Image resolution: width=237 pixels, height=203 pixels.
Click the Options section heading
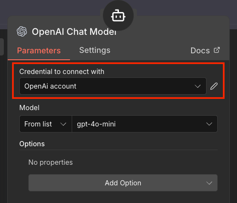(32, 144)
